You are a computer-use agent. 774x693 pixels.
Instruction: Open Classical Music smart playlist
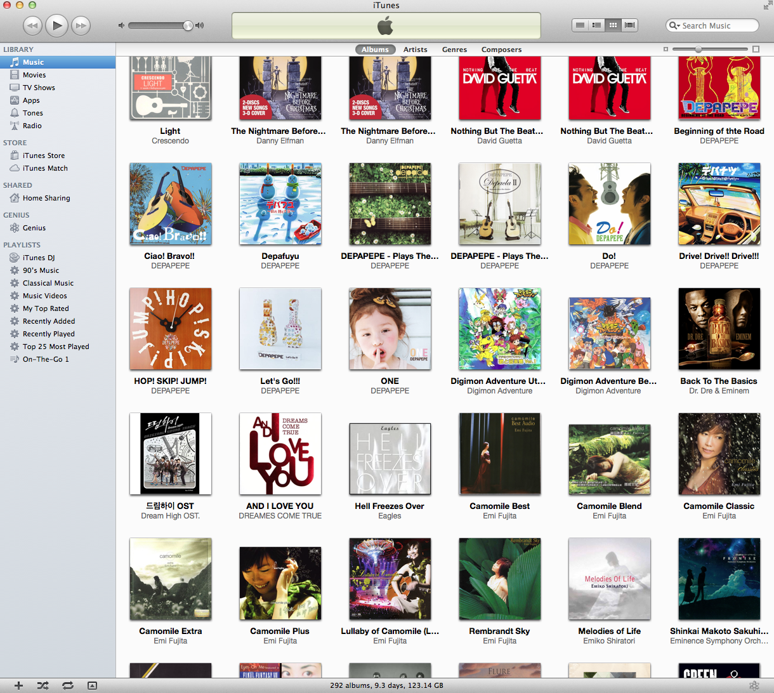click(58, 283)
